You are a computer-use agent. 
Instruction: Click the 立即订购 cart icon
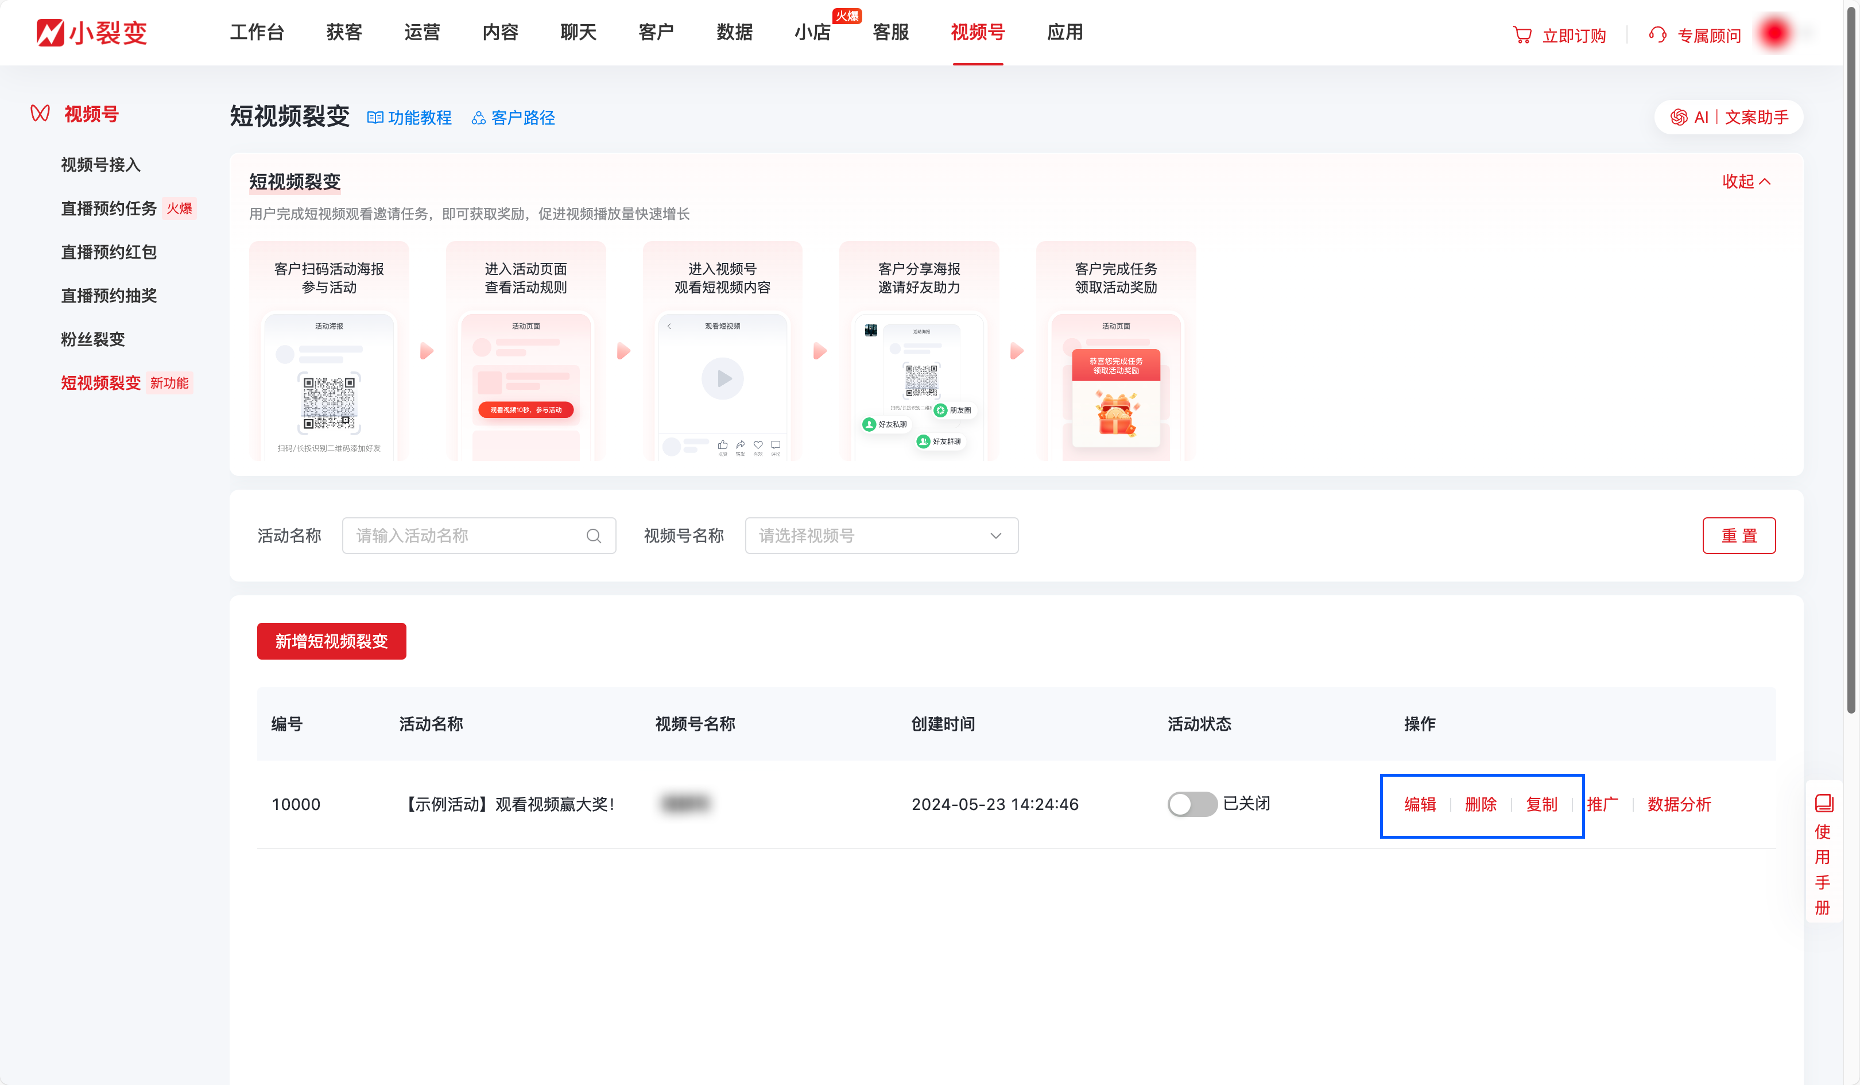tap(1522, 34)
